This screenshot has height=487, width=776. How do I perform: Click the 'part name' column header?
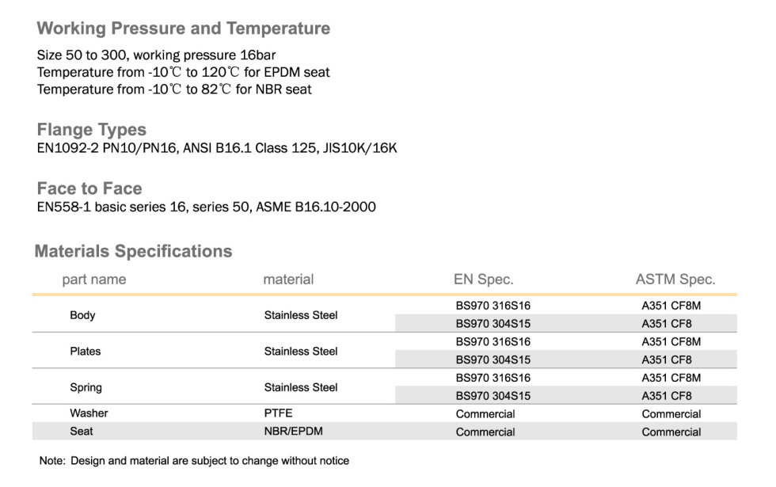[x=94, y=280]
